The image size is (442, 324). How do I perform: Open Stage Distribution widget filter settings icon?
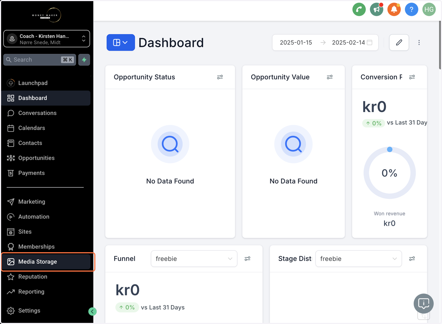point(412,259)
